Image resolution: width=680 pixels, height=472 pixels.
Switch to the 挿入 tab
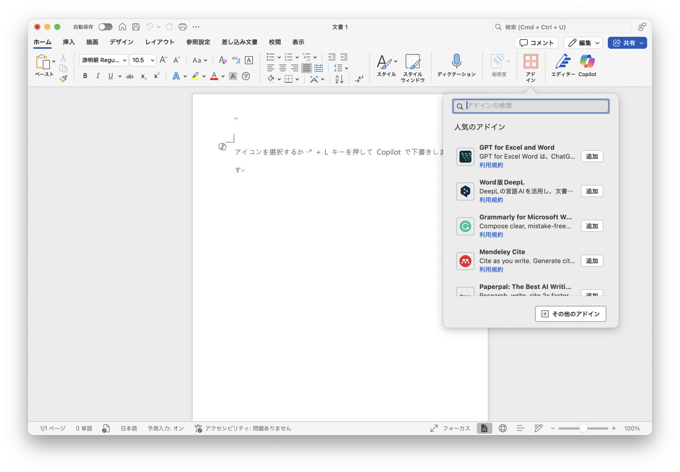click(69, 42)
